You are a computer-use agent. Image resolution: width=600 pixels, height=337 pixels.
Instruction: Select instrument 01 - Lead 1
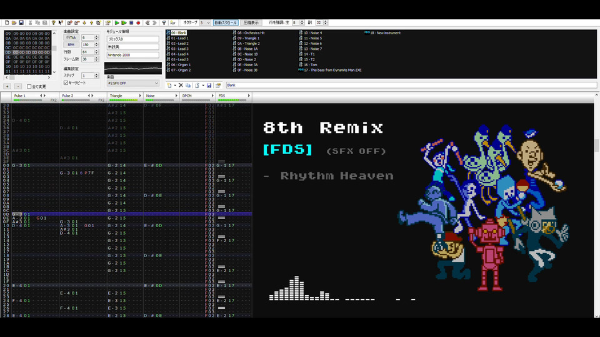point(179,38)
